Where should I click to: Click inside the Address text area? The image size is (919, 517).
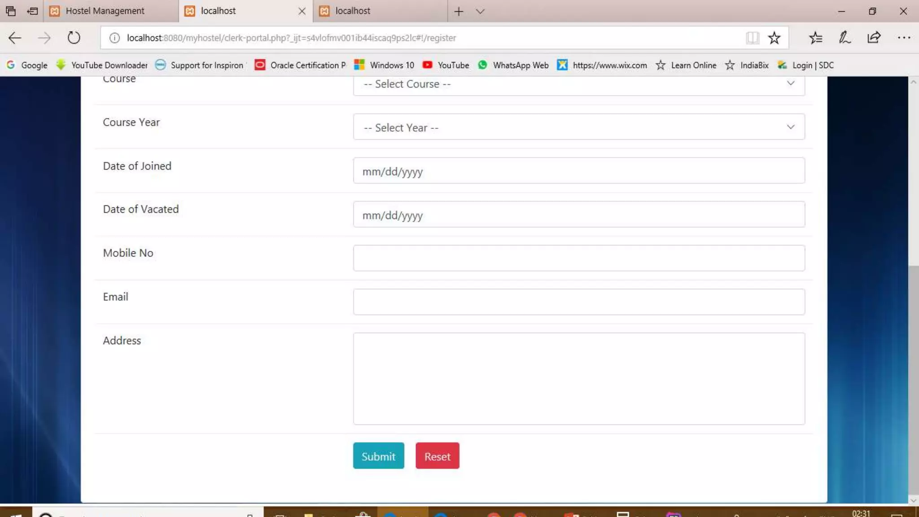click(x=579, y=379)
